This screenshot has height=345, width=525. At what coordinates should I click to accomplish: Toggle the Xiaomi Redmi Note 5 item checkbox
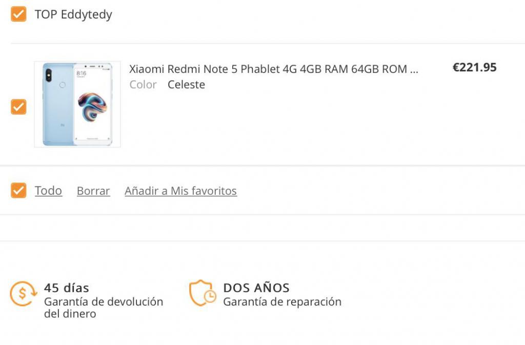[x=18, y=107]
